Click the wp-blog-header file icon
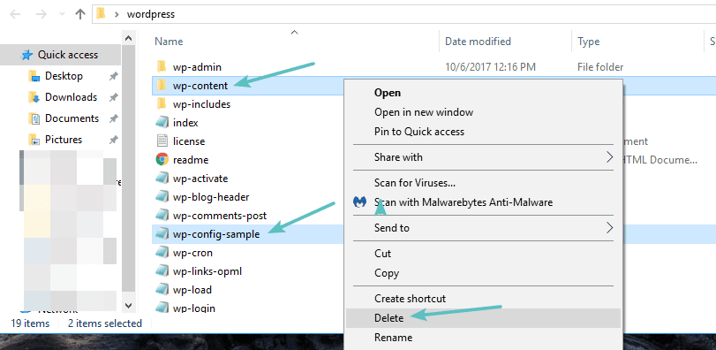The image size is (716, 350). (162, 197)
